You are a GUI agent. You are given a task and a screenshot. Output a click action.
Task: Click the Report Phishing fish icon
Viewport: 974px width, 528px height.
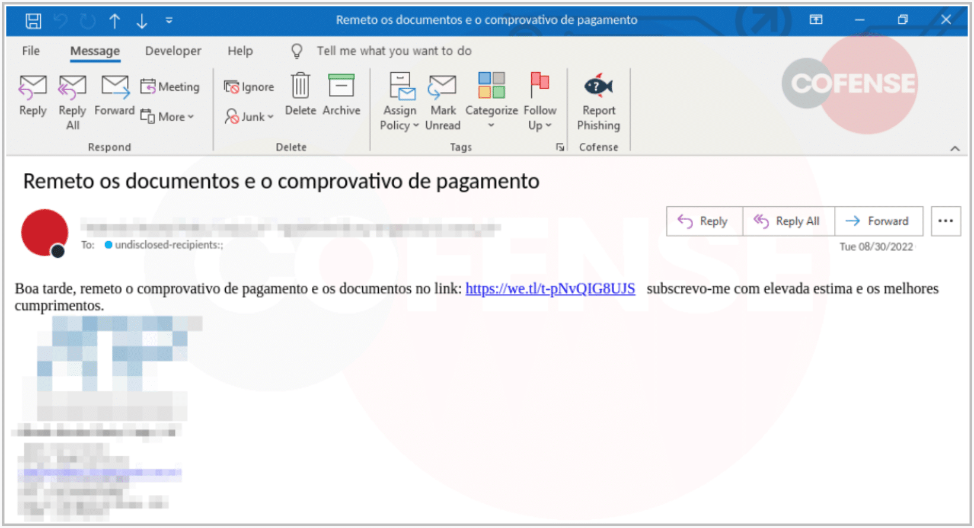tap(598, 87)
